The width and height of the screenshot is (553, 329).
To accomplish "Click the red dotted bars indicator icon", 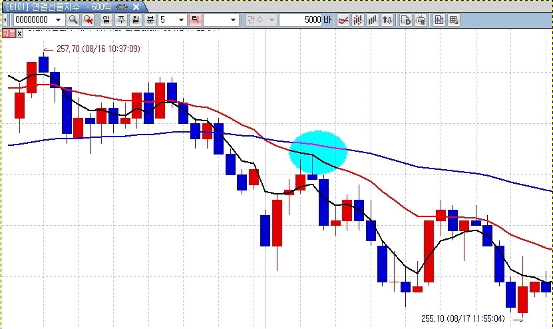I will (x=358, y=20).
